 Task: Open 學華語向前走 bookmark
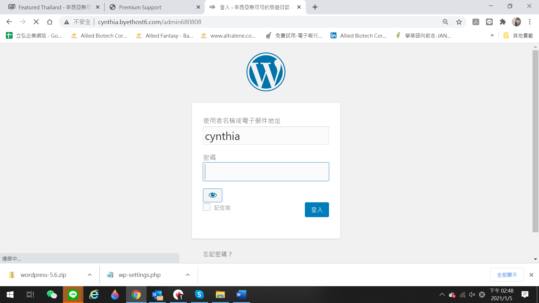coord(424,36)
